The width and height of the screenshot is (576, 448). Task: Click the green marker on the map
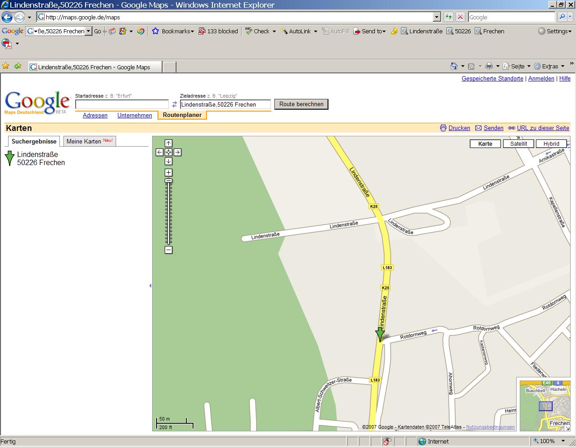380,334
